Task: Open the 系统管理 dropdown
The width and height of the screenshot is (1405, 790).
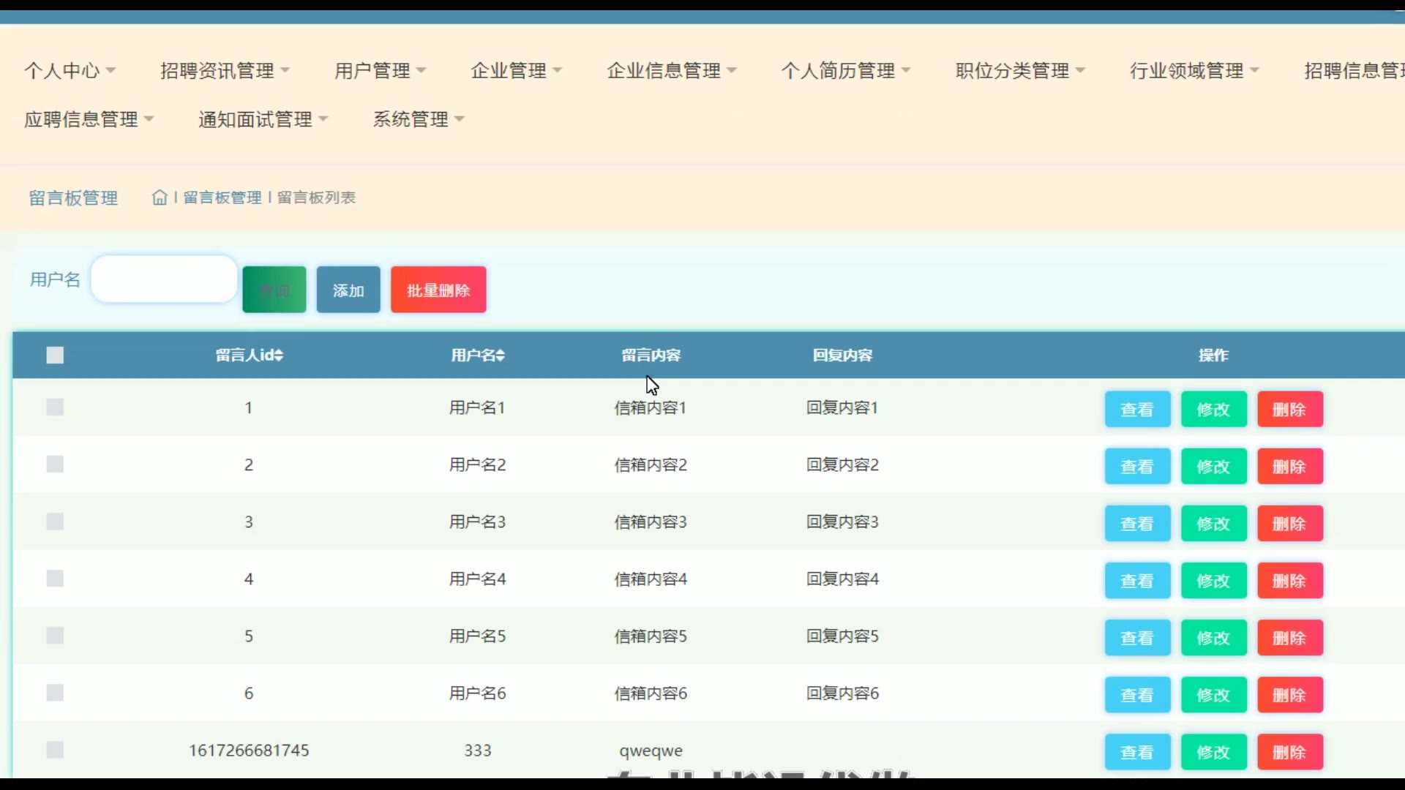Action: pyautogui.click(x=419, y=119)
